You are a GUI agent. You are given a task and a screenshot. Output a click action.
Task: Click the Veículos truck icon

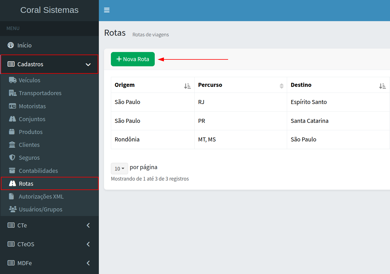[12, 80]
